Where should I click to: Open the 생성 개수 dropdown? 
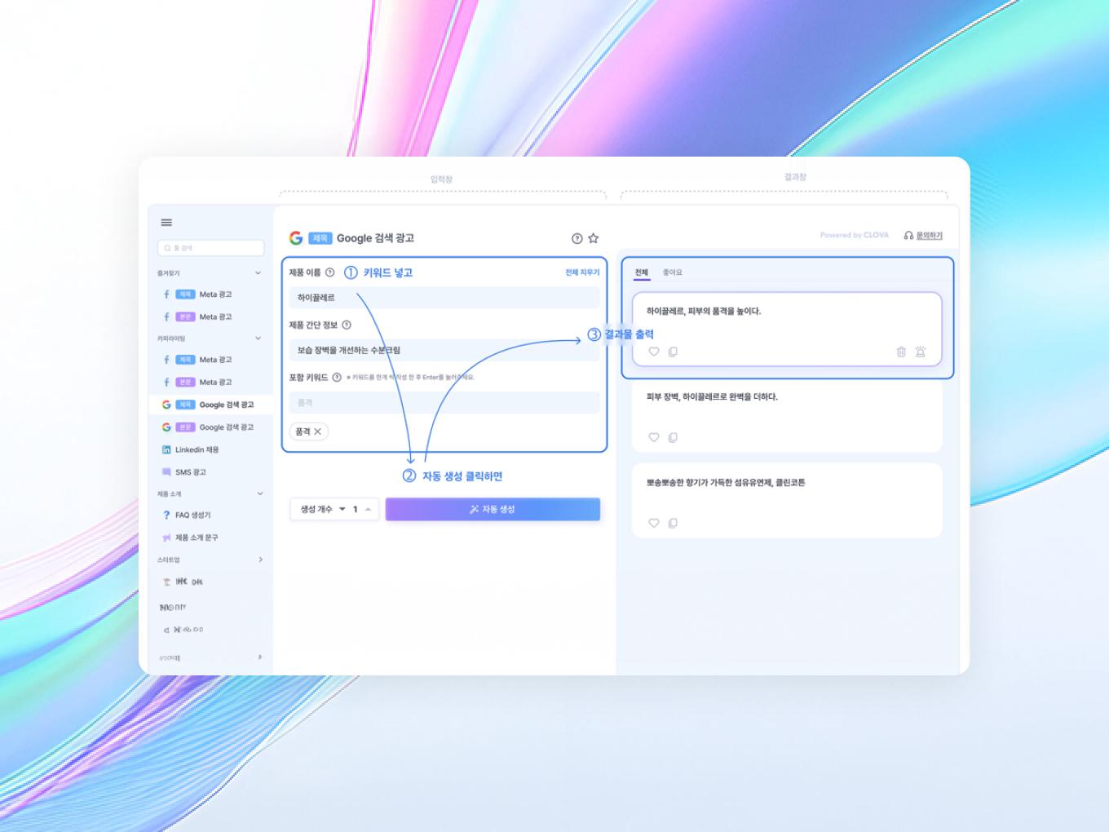(343, 509)
